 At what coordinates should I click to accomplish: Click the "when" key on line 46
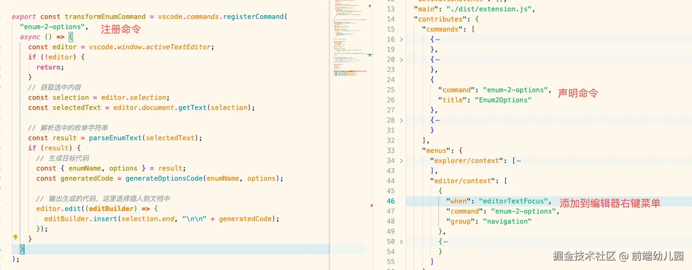tap(459, 201)
